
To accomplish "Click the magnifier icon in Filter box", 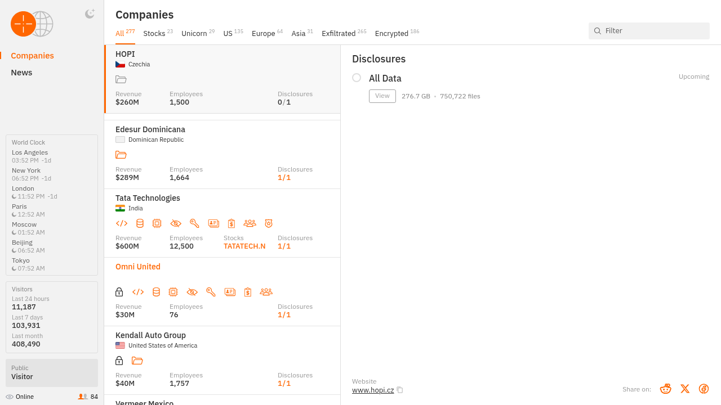I will click(x=598, y=31).
